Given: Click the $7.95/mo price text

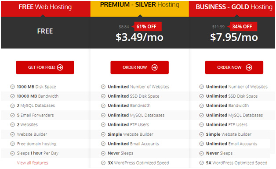Looking at the screenshot, I should [234, 37].
